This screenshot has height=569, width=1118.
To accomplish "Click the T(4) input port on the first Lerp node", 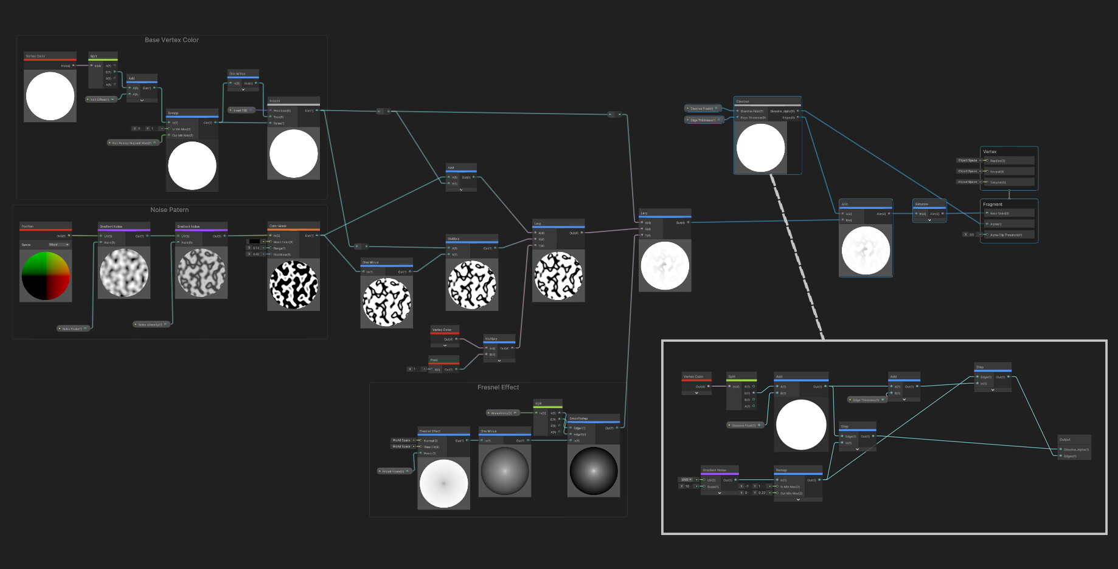I will (534, 245).
